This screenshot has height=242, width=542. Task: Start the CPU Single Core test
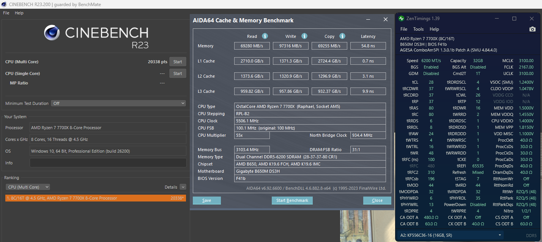[178, 73]
